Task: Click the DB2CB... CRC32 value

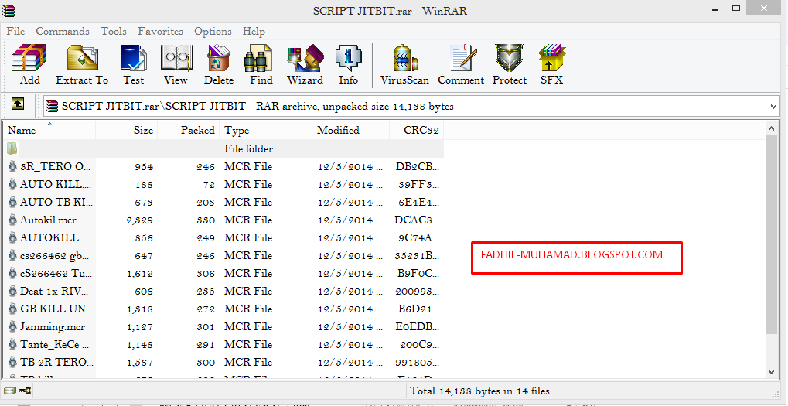Action: [418, 167]
